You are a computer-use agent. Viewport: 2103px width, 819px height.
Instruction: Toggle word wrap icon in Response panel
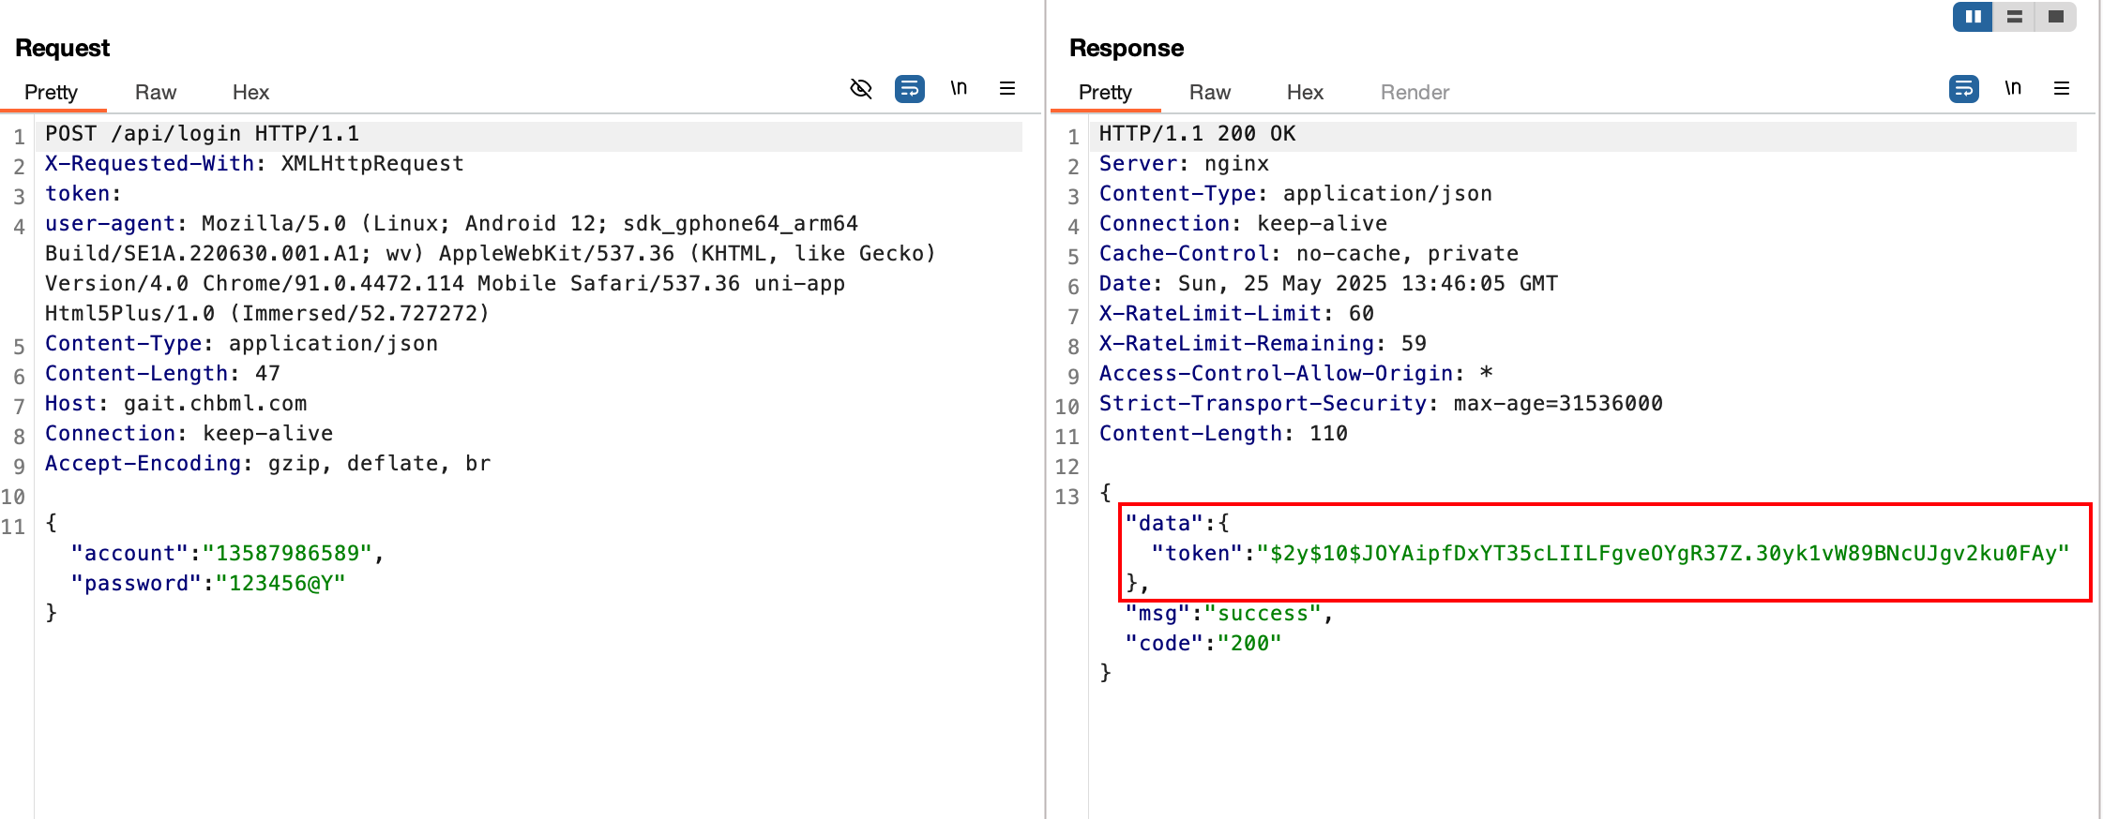(x=1964, y=89)
